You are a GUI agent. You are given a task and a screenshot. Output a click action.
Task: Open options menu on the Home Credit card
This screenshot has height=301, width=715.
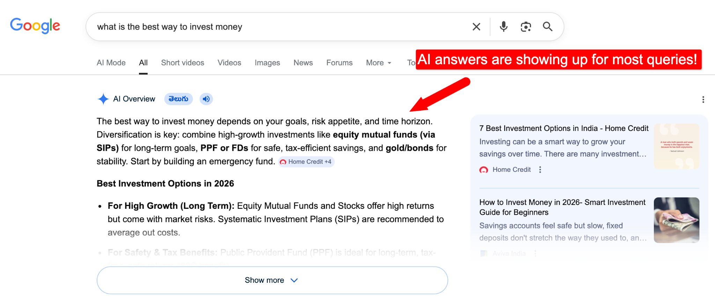pos(540,169)
